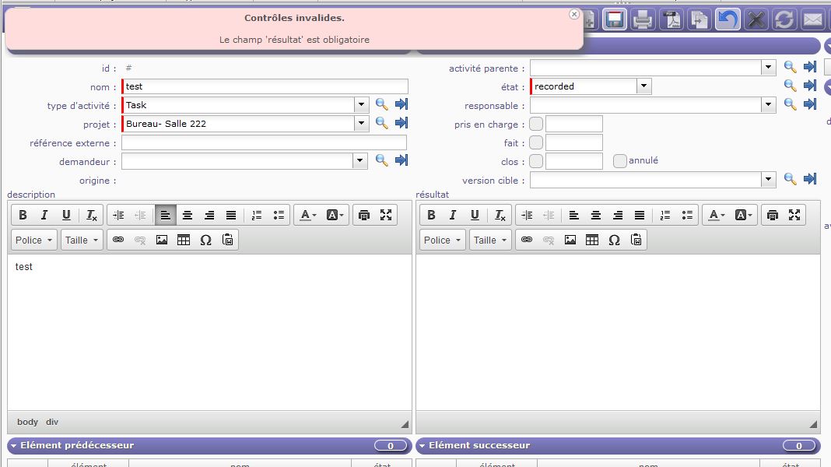Click the Refresh icon in top toolbar
Screen dimensions: 831x467
784,19
